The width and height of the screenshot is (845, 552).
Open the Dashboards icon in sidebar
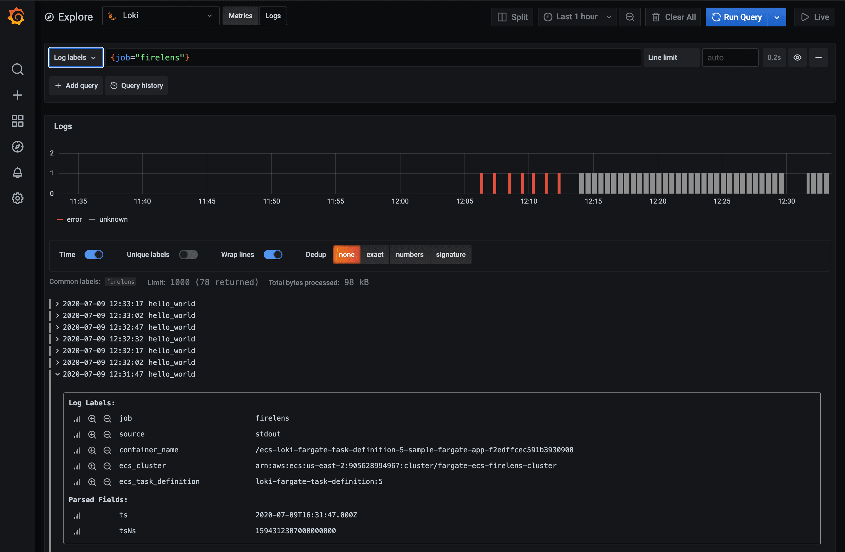[17, 121]
